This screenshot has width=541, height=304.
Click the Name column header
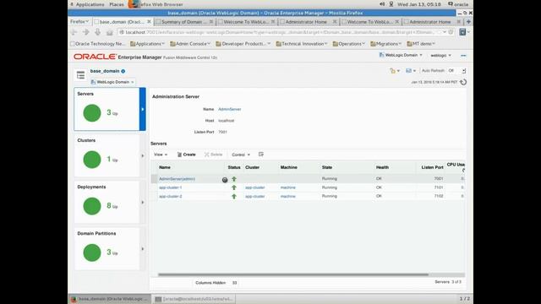click(165, 167)
